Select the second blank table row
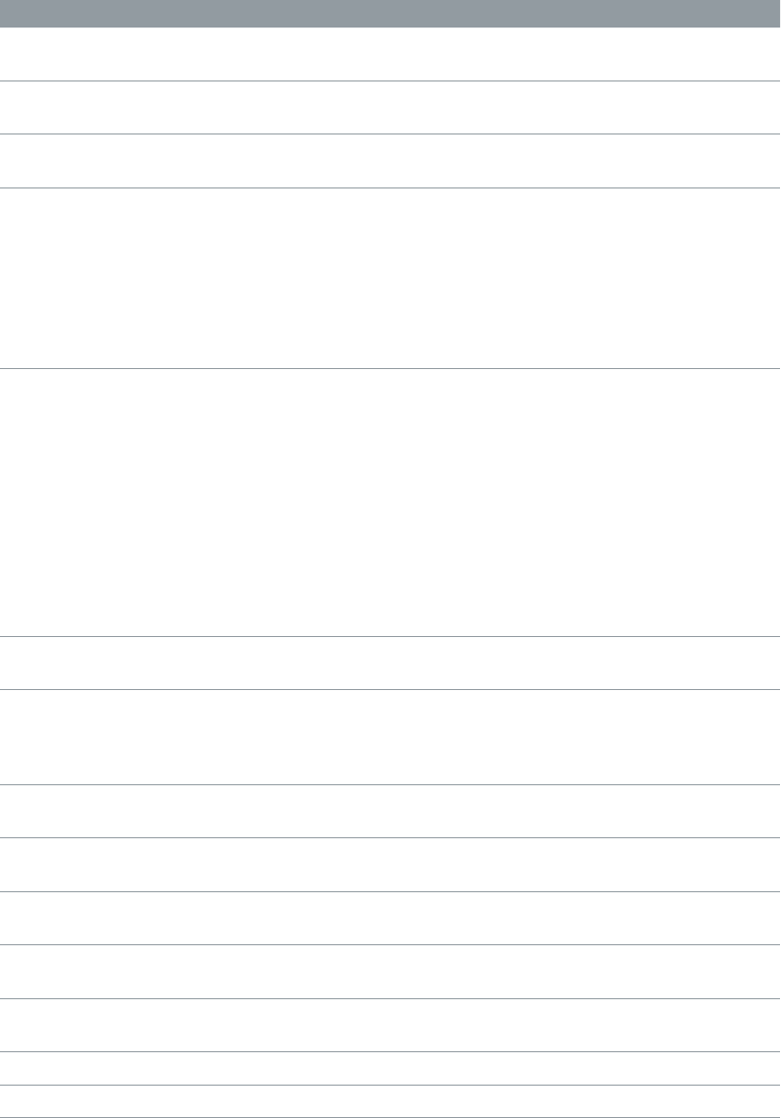781x1118 pixels. [390, 107]
